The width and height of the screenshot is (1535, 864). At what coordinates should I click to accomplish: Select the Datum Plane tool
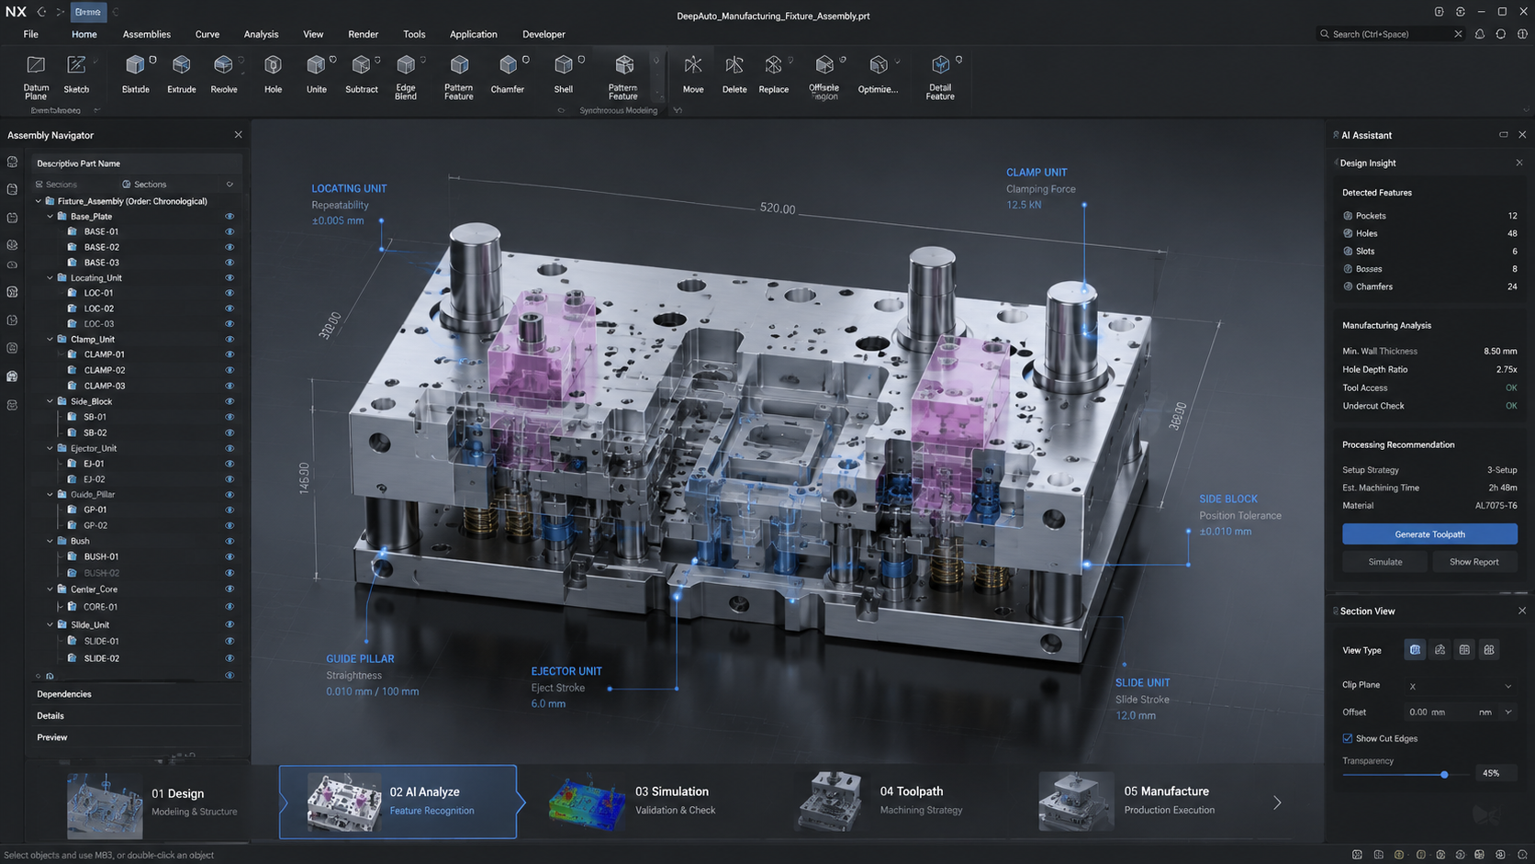36,75
